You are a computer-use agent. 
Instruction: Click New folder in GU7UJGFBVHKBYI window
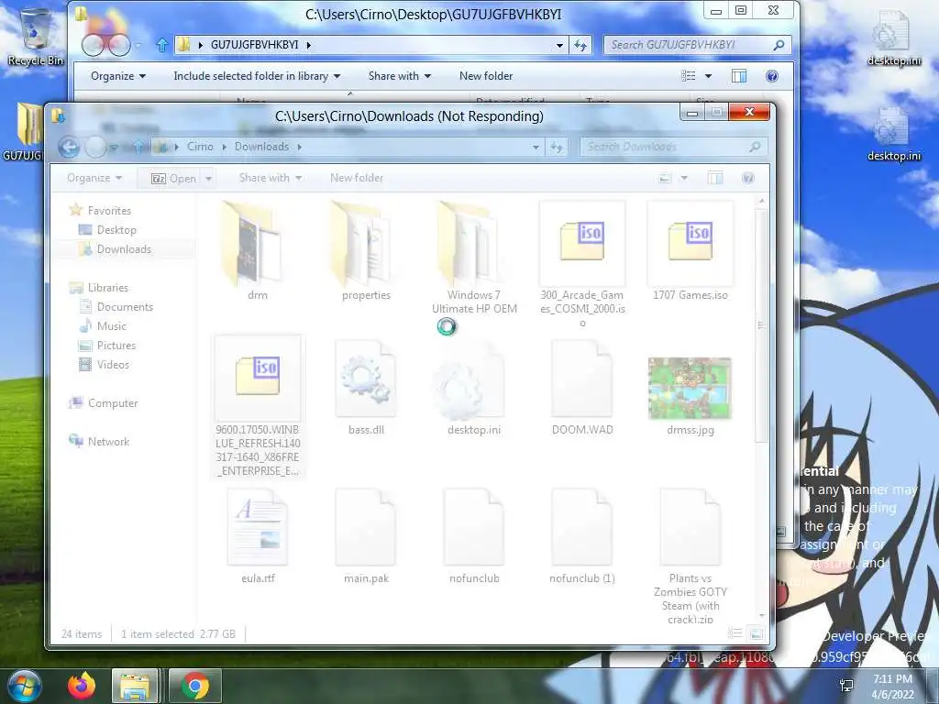pos(486,76)
